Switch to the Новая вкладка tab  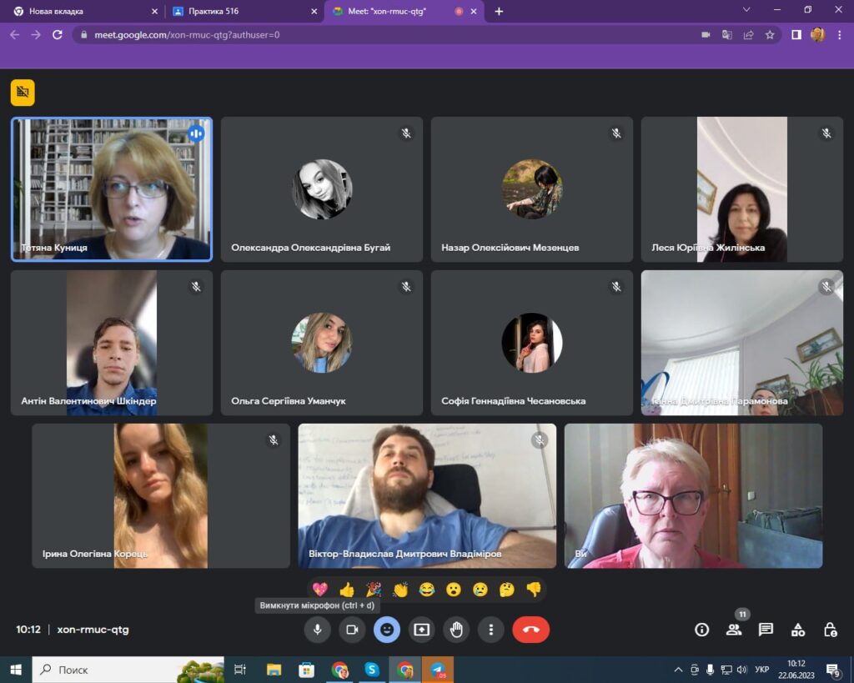click(x=80, y=11)
